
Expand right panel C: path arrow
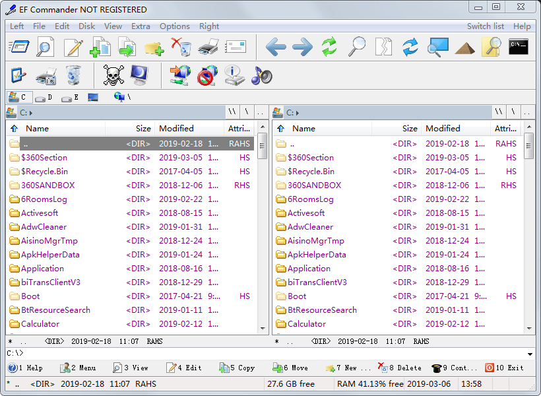click(298, 113)
